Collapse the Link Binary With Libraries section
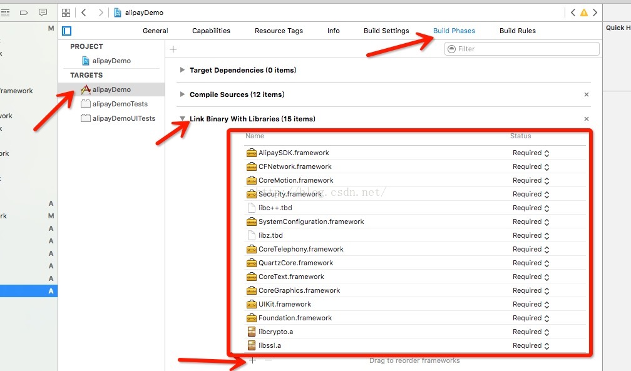 (x=182, y=119)
